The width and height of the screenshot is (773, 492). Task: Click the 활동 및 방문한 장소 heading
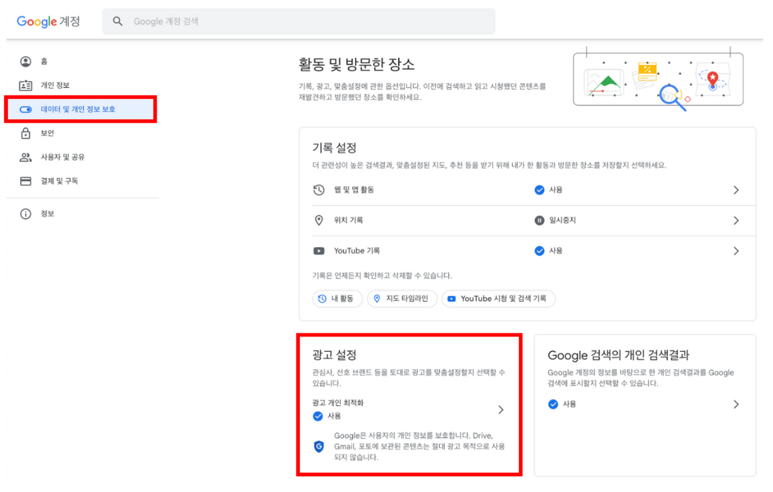click(x=356, y=64)
